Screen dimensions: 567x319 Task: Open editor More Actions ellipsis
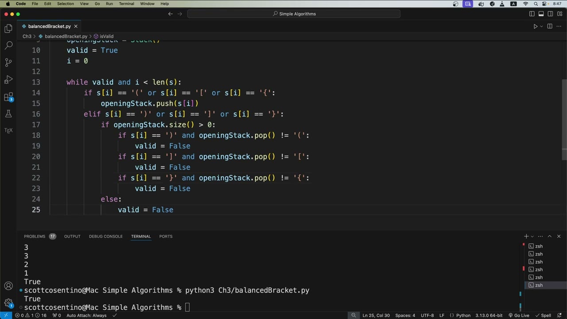(x=559, y=26)
